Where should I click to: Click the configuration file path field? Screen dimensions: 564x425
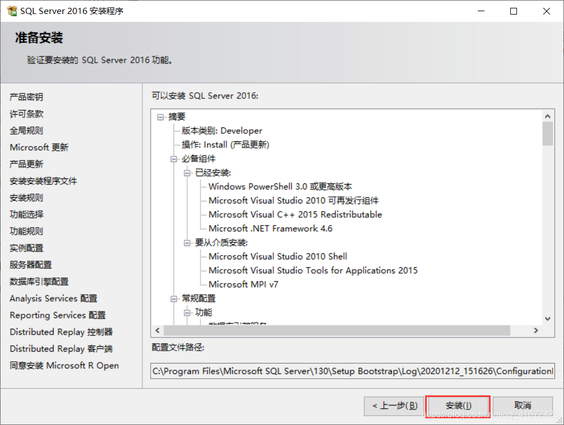(352, 371)
